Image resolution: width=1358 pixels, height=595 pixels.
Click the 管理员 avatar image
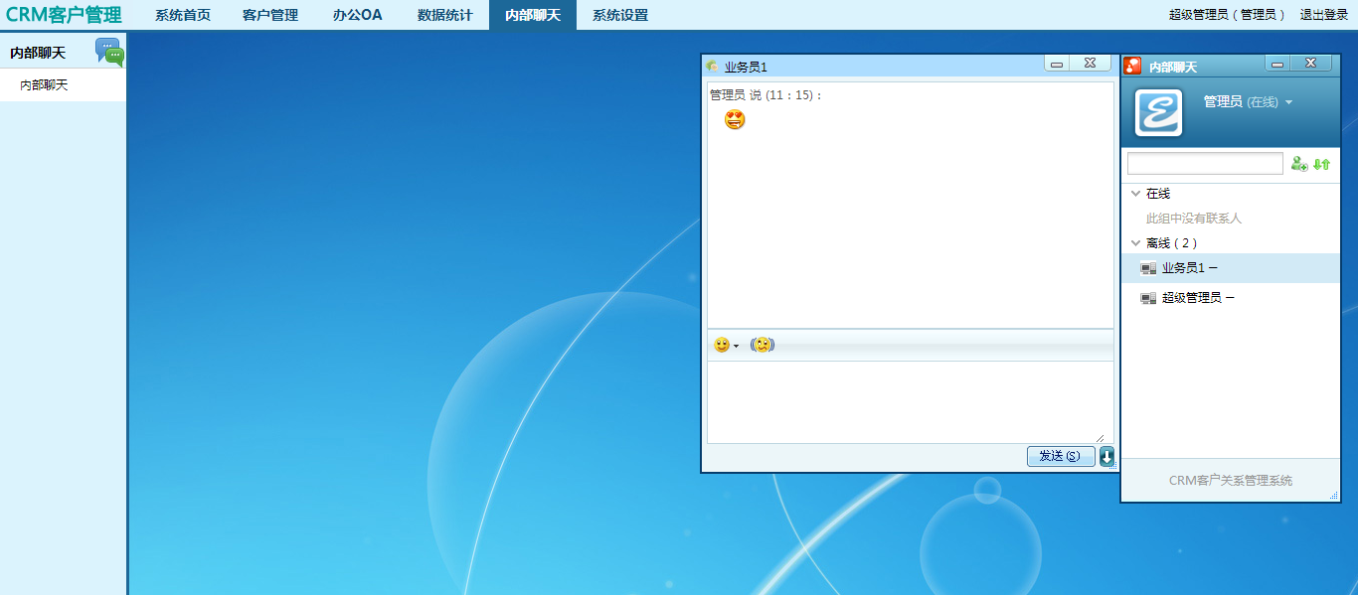pyautogui.click(x=1159, y=112)
